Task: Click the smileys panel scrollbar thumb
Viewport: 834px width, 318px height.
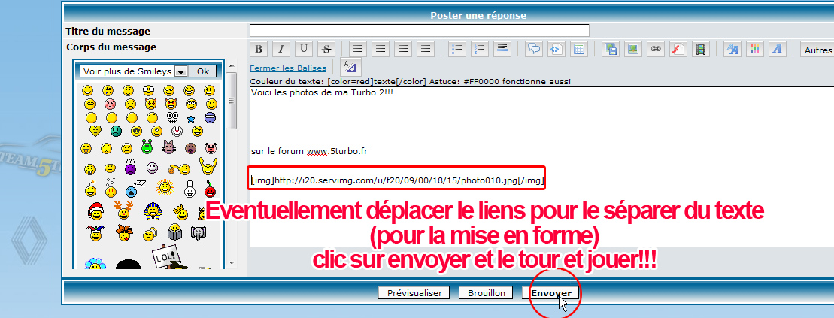Action: pyautogui.click(x=231, y=101)
